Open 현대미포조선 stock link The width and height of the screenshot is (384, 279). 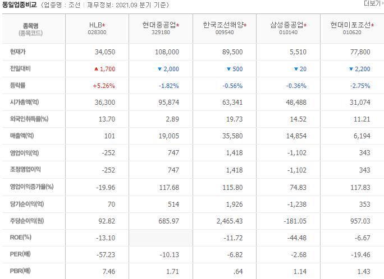pos(350,25)
